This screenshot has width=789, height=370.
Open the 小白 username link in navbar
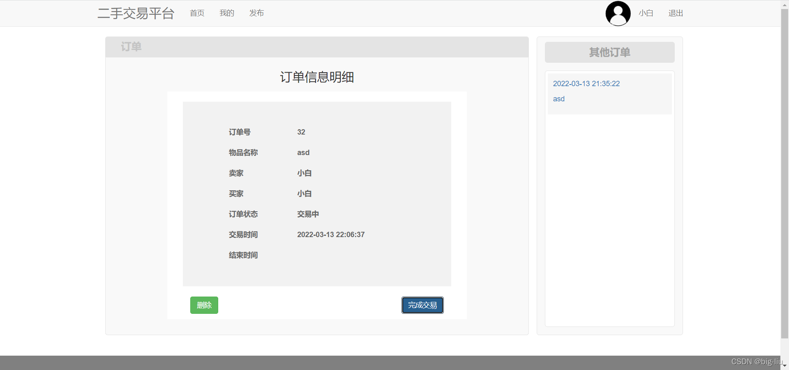point(646,13)
